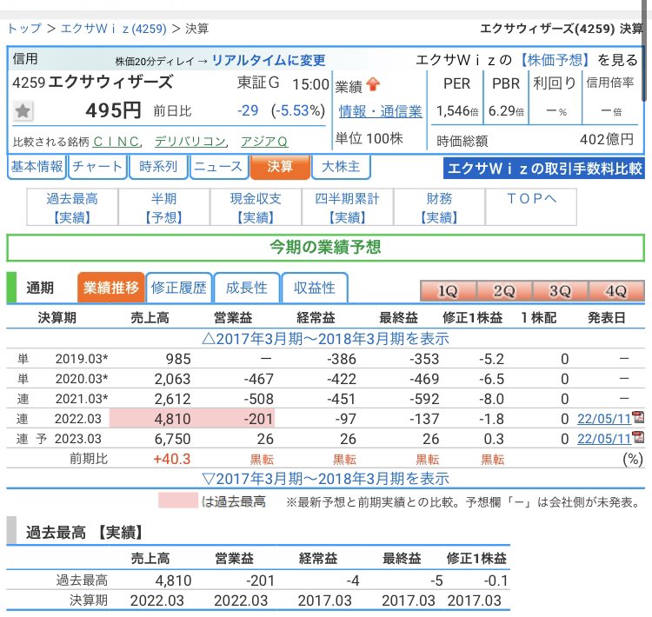Switch to 大株主 tab

point(341,167)
